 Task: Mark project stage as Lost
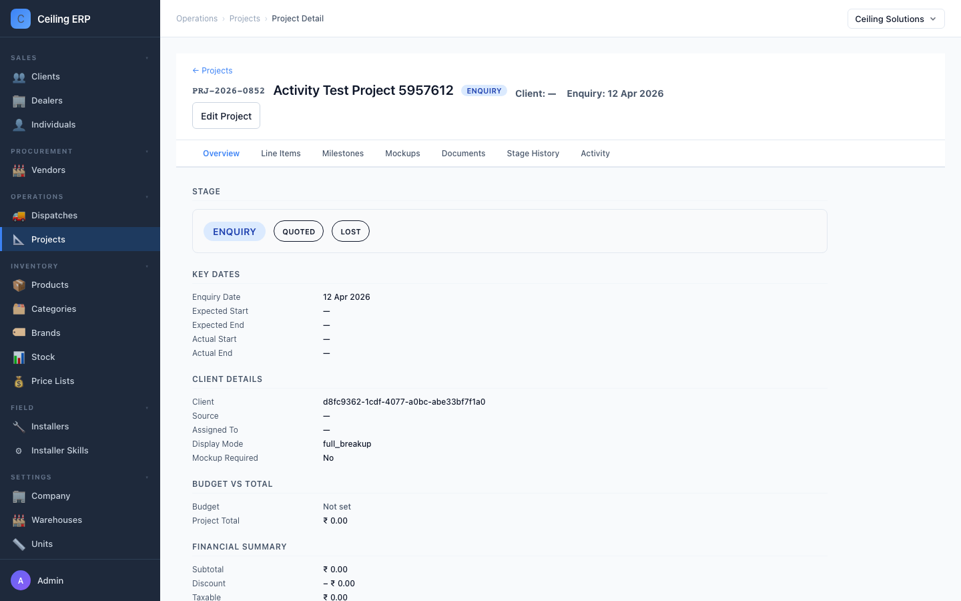click(x=350, y=231)
